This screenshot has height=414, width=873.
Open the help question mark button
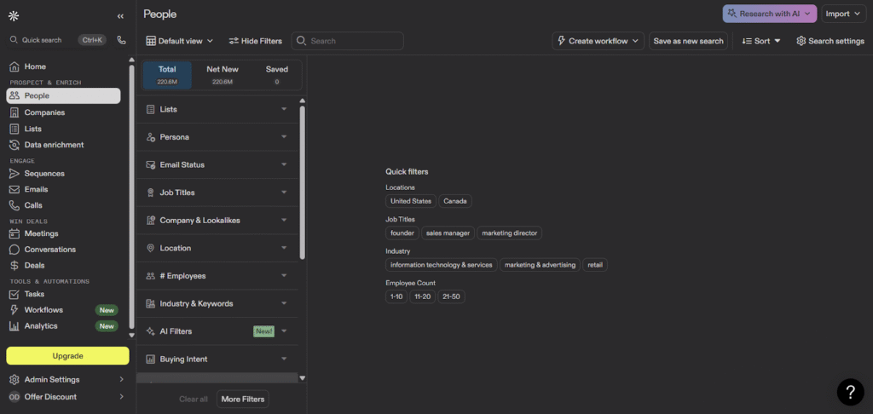[x=850, y=391]
